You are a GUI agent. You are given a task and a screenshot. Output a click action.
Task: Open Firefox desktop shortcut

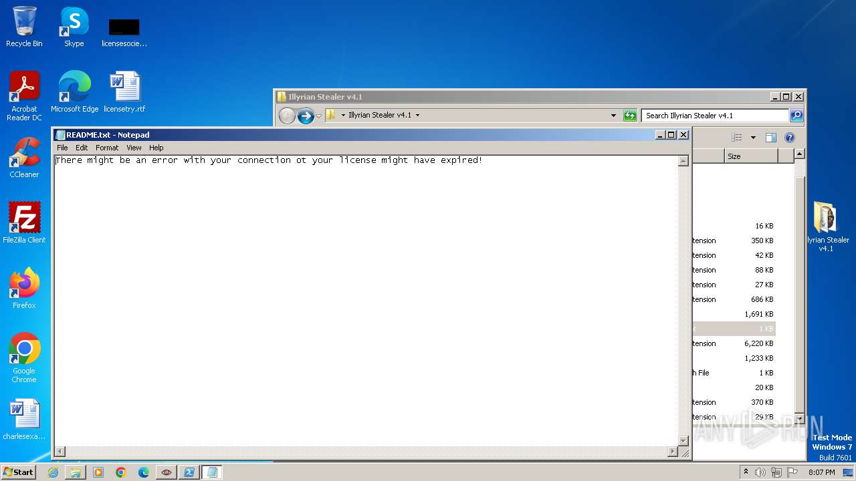pyautogui.click(x=24, y=289)
